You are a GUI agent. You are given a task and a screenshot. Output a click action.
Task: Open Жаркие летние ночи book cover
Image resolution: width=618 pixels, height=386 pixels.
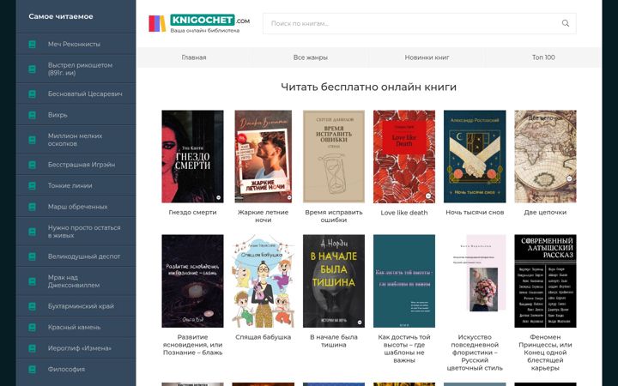(x=264, y=157)
